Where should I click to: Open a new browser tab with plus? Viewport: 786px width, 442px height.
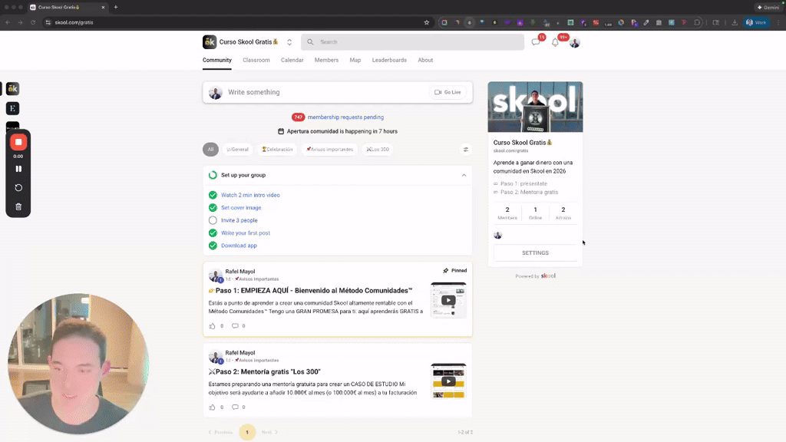click(116, 7)
